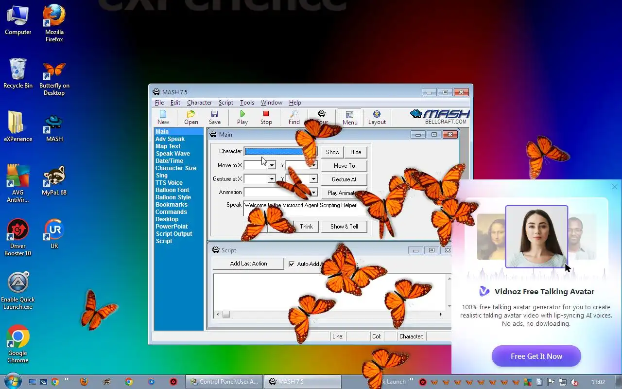The height and width of the screenshot is (389, 622).
Task: Select the woman avatar thumbnail in ad
Action: point(536,237)
